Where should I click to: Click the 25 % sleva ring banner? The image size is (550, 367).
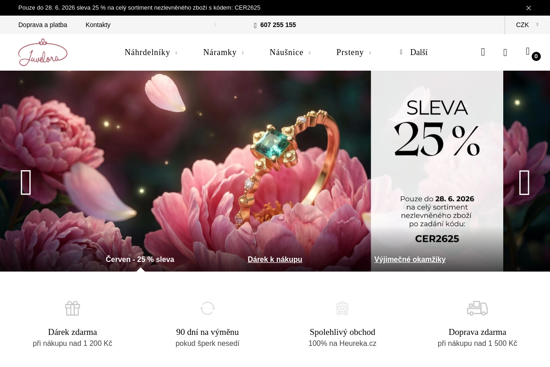[275, 171]
